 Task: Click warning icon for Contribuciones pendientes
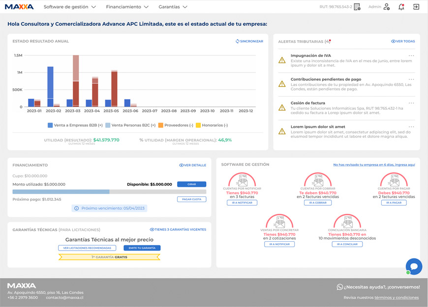coord(282,84)
